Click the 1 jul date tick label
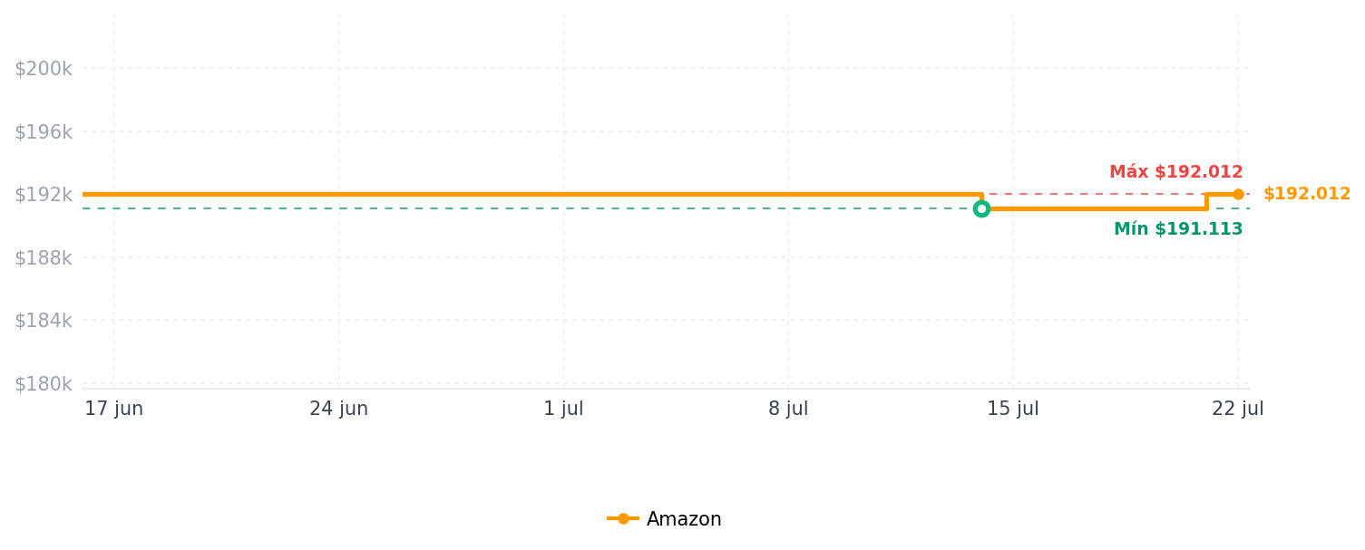This screenshot has width=1365, height=550. (x=563, y=410)
